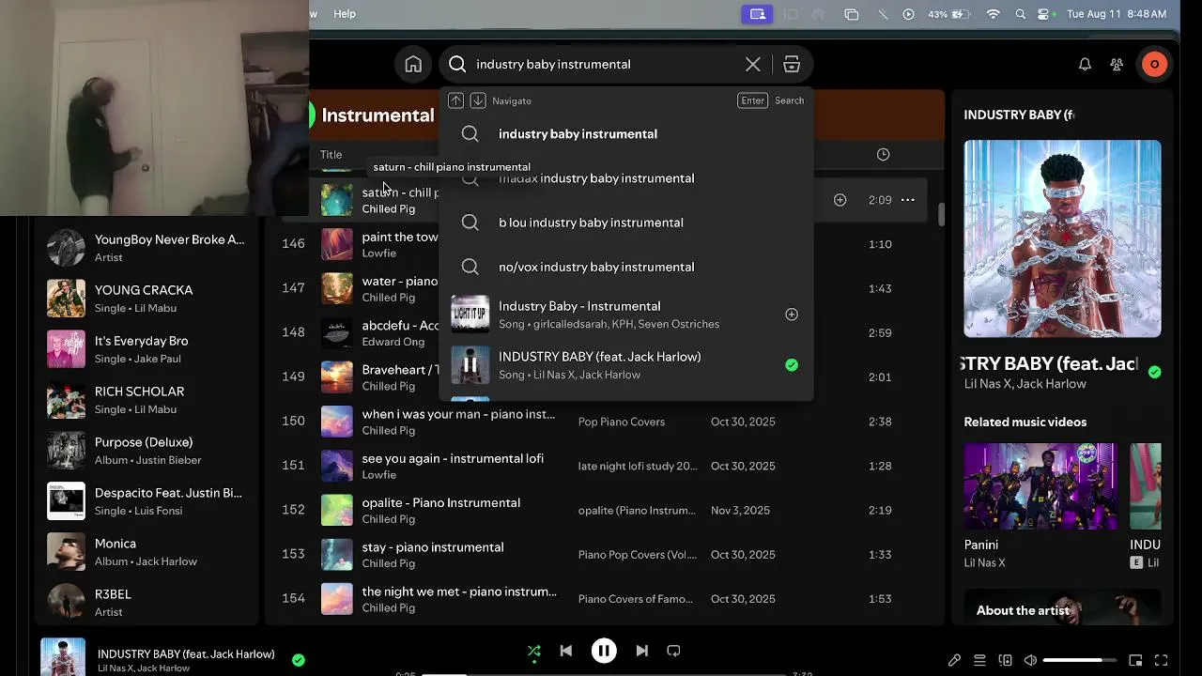Viewport: 1202px width, 676px height.
Task: Open 'INDUSTRY BABY (feat. Jack Harlow)' title in bottom player
Action: click(186, 653)
